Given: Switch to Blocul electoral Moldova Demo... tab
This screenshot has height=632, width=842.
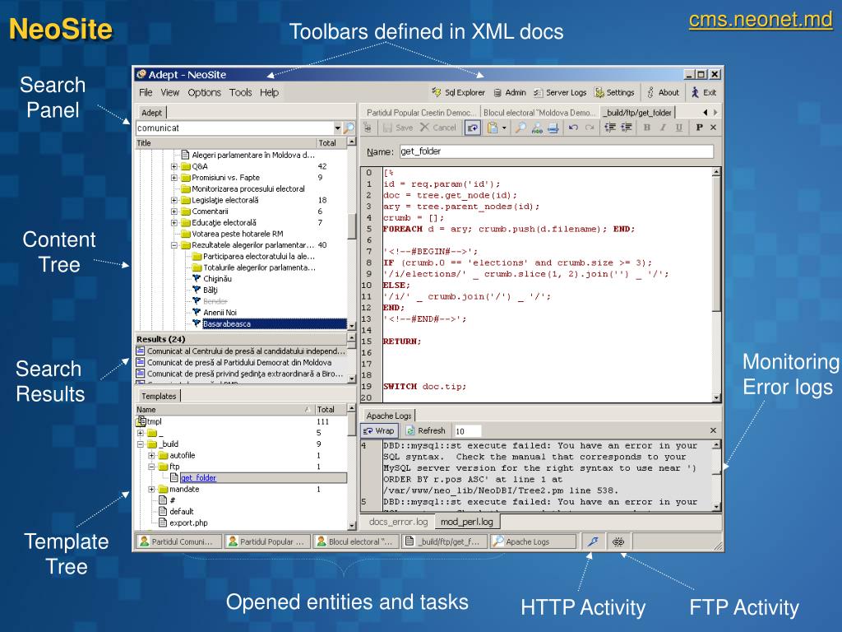Looking at the screenshot, I should (x=539, y=112).
